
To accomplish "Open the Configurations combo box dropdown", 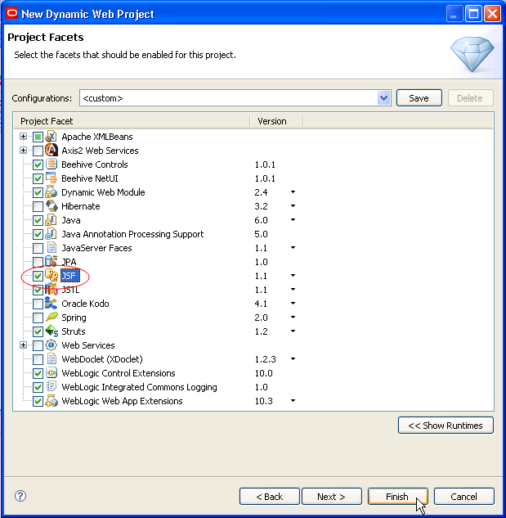I will tap(383, 97).
